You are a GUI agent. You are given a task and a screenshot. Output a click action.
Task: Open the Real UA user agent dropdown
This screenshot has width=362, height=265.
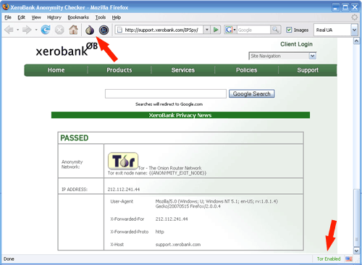coord(354,30)
